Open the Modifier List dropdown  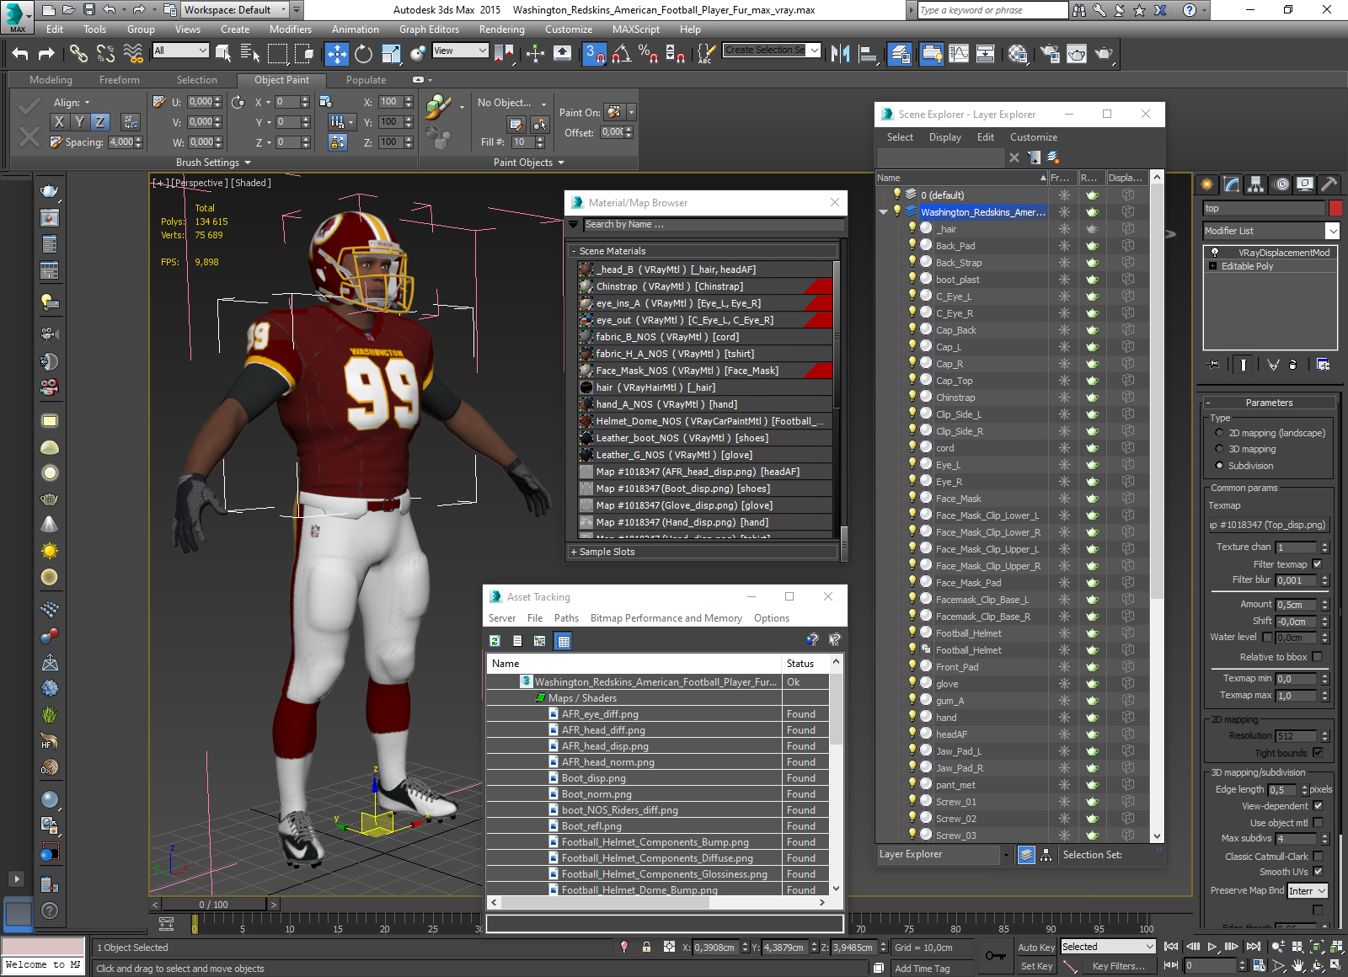(1270, 231)
